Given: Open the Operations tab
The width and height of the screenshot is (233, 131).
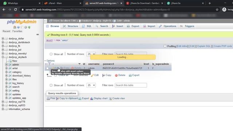Looking at the screenshot, I should [x=167, y=26].
